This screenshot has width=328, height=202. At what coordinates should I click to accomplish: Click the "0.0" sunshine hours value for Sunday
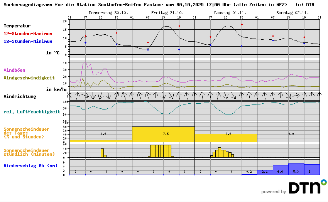pos(291,134)
